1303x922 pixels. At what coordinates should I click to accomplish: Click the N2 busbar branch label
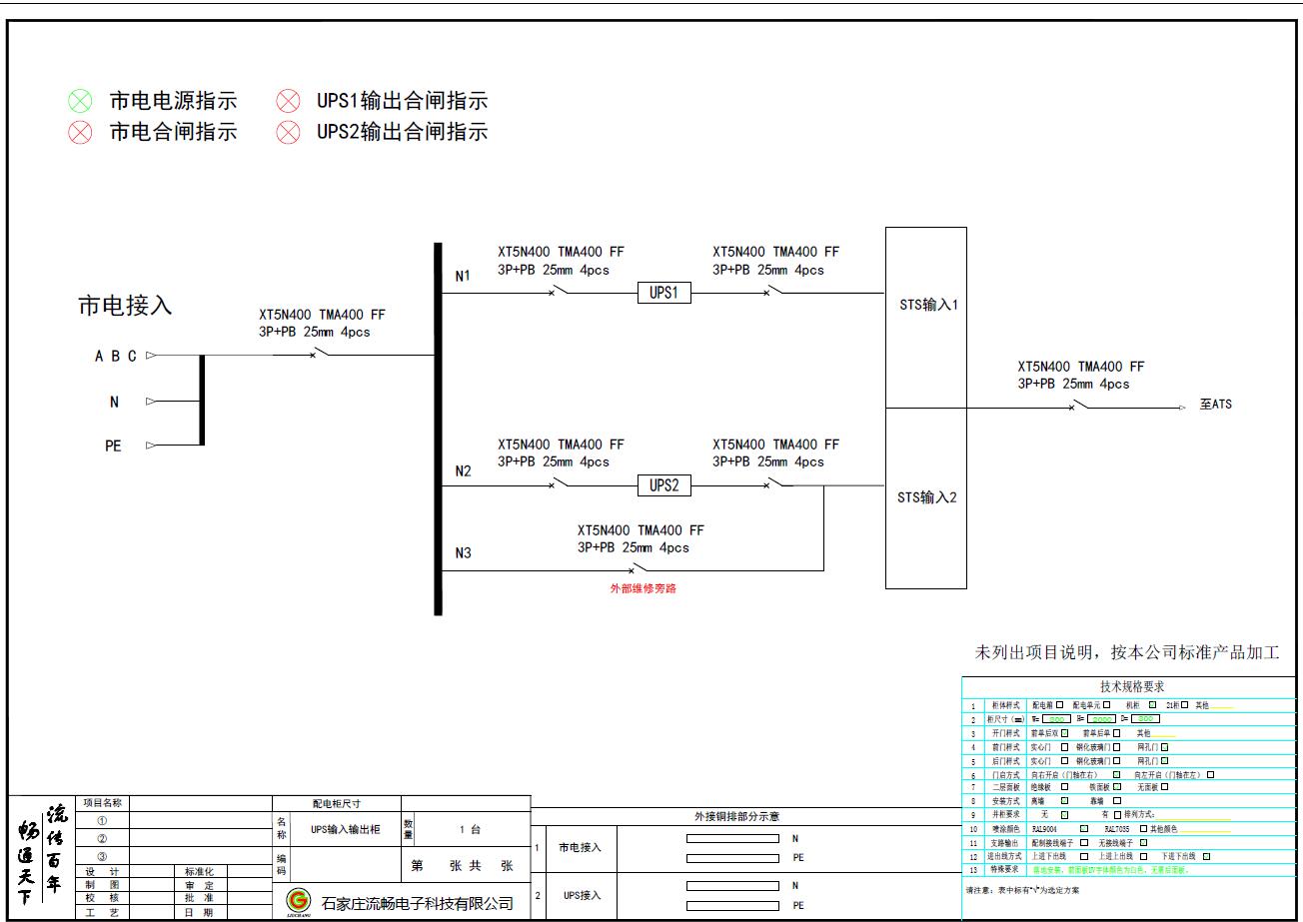[x=463, y=471]
